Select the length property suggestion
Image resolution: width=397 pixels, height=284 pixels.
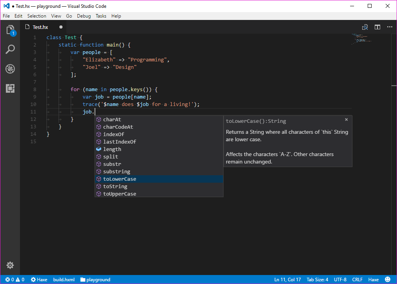pyautogui.click(x=159, y=149)
